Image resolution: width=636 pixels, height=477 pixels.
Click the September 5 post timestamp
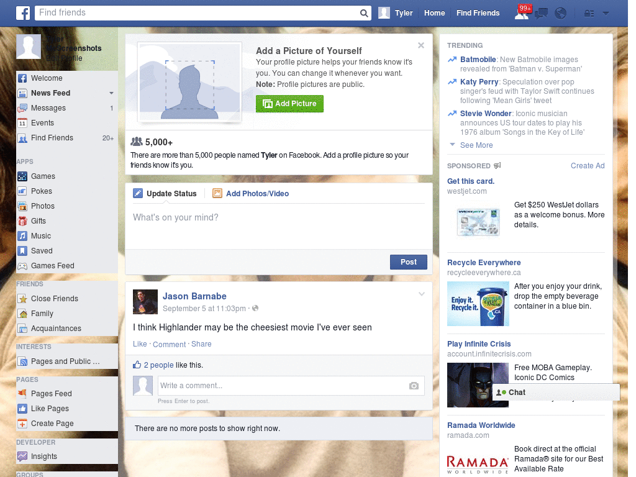pos(204,309)
